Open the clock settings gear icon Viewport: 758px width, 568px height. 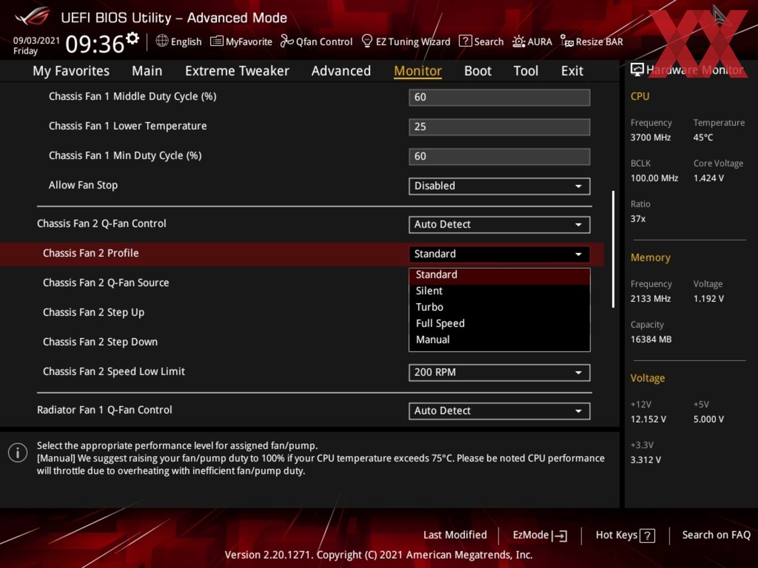[x=132, y=38]
